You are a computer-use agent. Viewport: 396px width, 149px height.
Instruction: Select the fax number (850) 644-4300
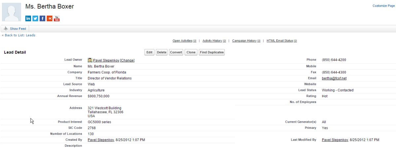(334, 72)
